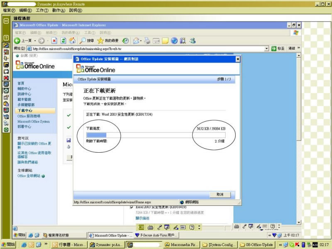Open the Microsoft Office System link
This screenshot has width=332, height=249.
click(x=34, y=122)
